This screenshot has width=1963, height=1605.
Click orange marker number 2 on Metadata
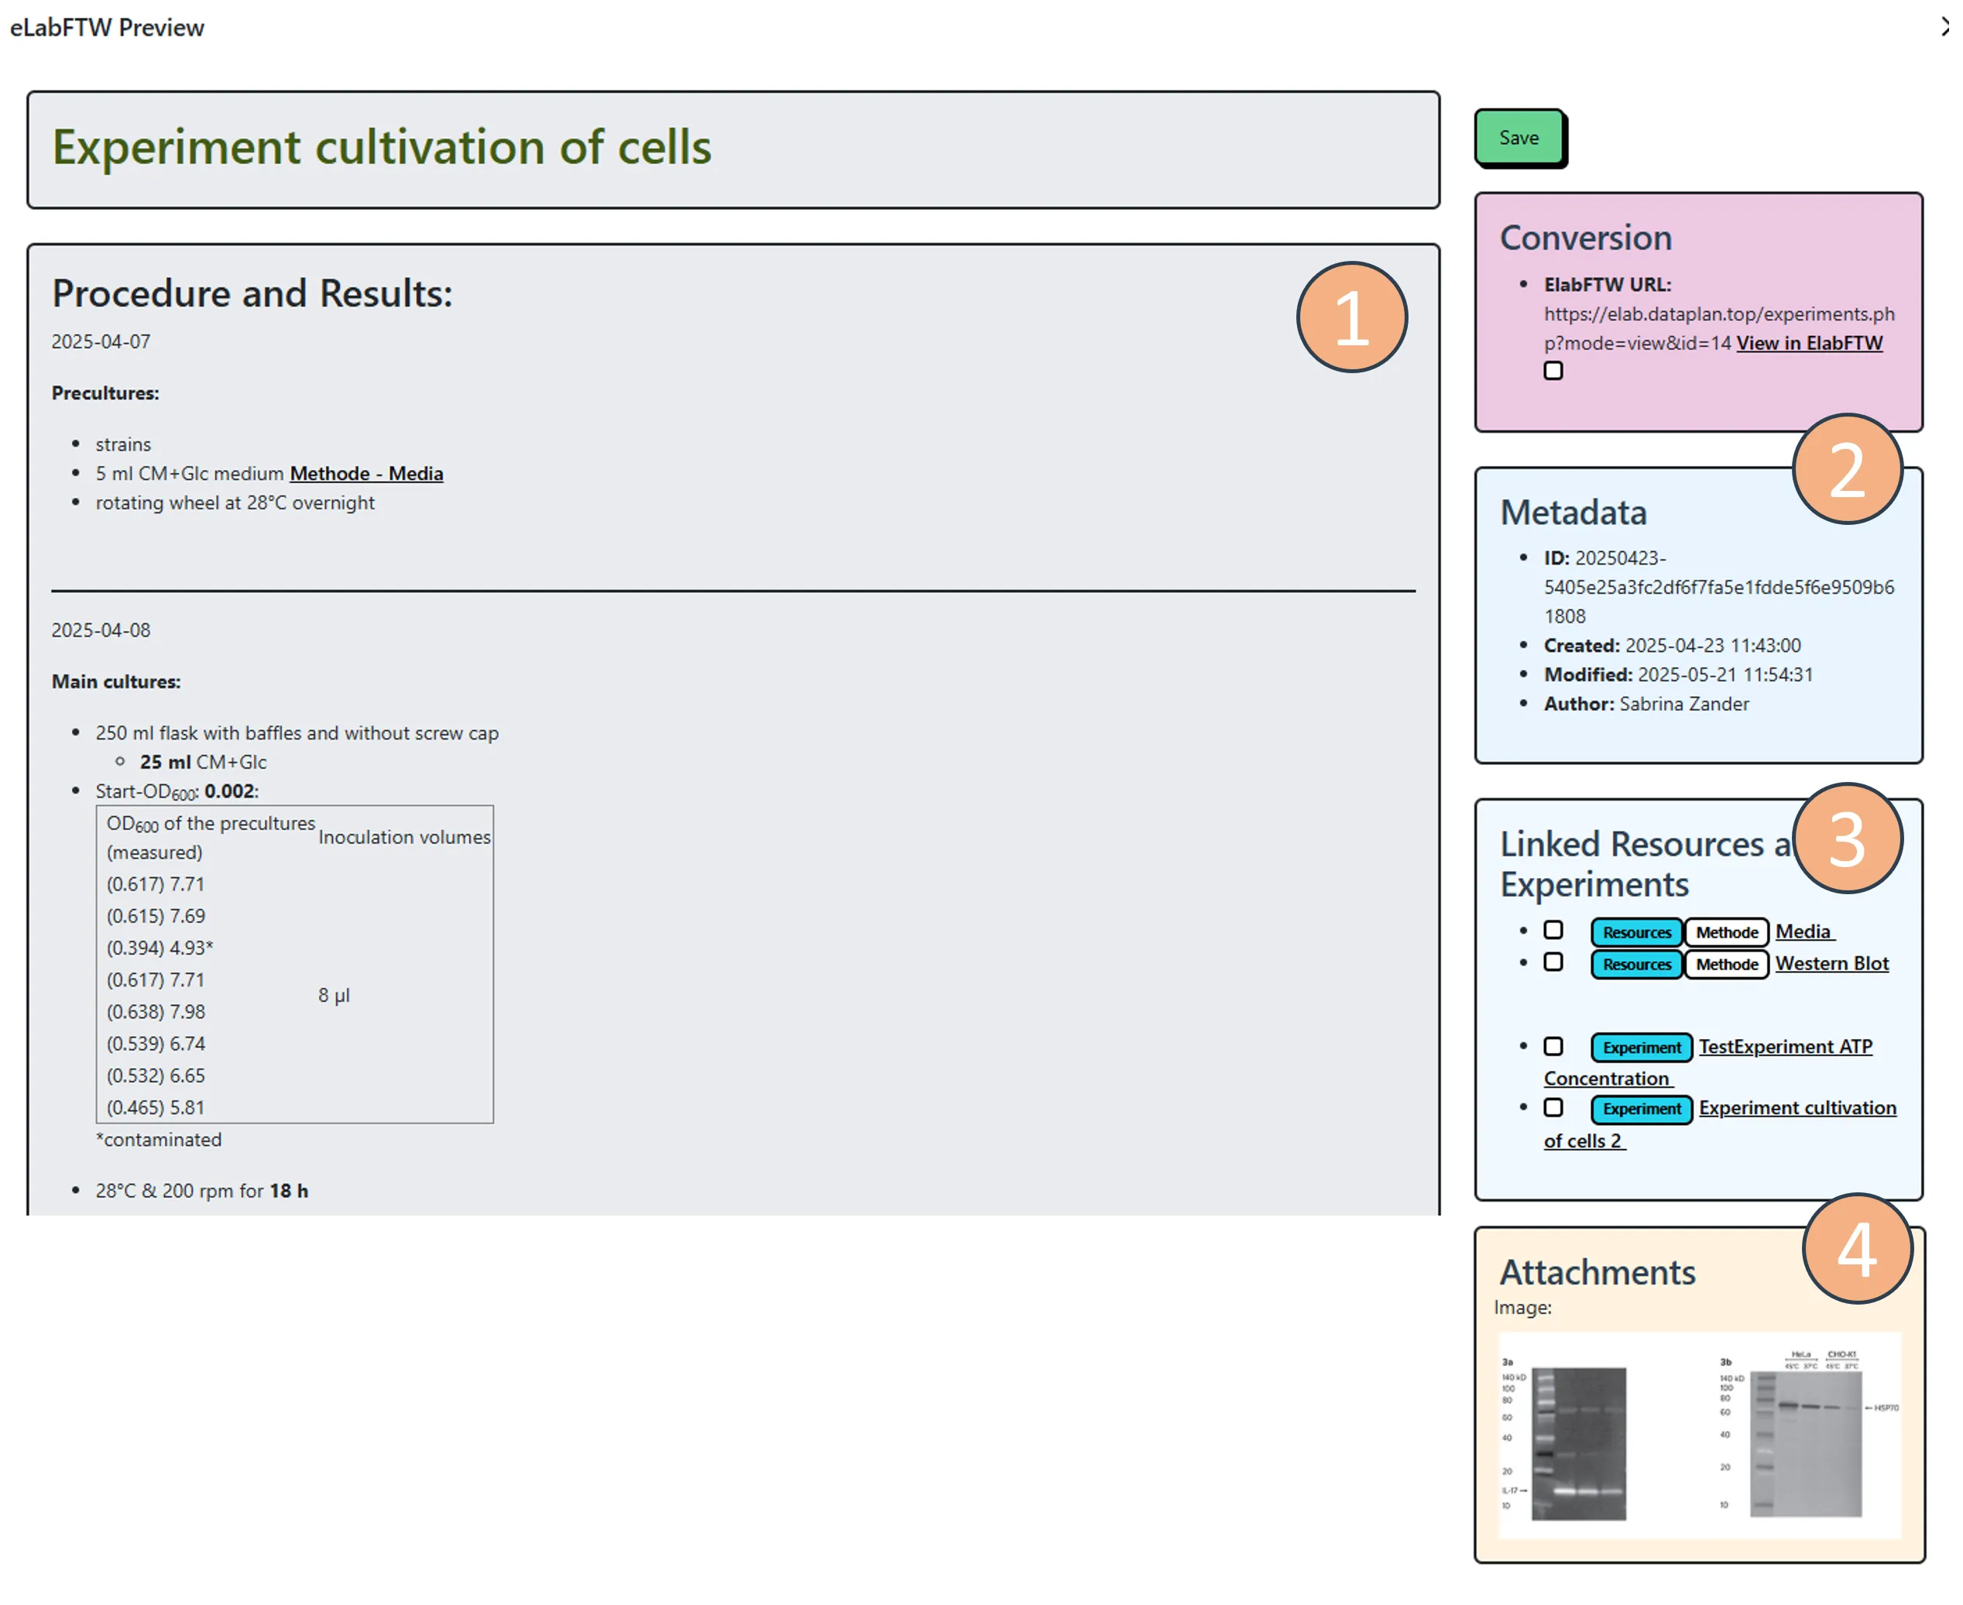coord(1847,468)
